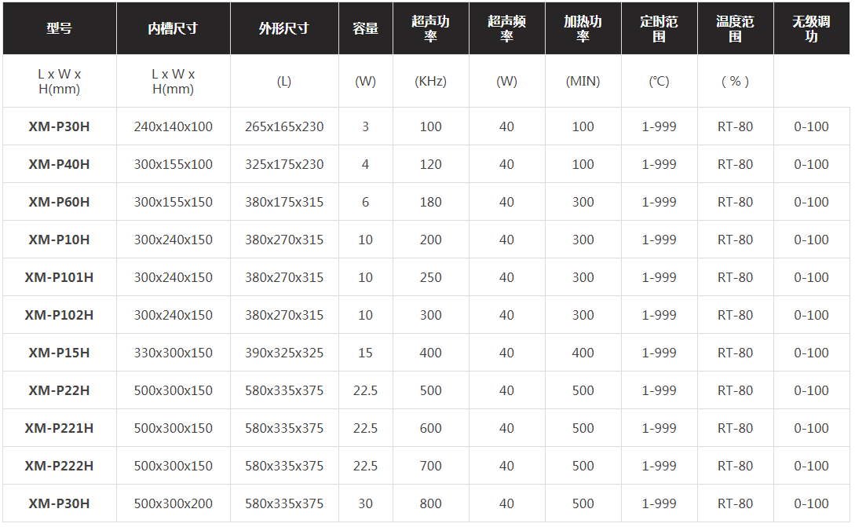Select the 390x325x325 dimension cell
Viewport: 855px width, 527px height.
point(284,353)
